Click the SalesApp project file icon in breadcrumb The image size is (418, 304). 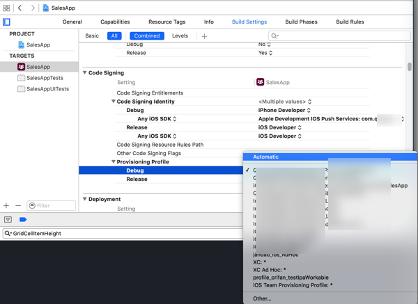coord(46,8)
